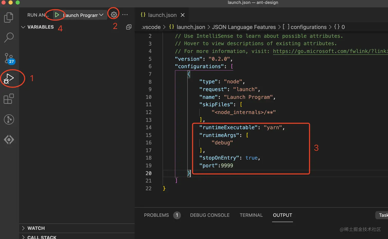Screen dimensions: 388x239
Task: Click the macOS yellow minimize window button
Action: click(x=11, y=2)
